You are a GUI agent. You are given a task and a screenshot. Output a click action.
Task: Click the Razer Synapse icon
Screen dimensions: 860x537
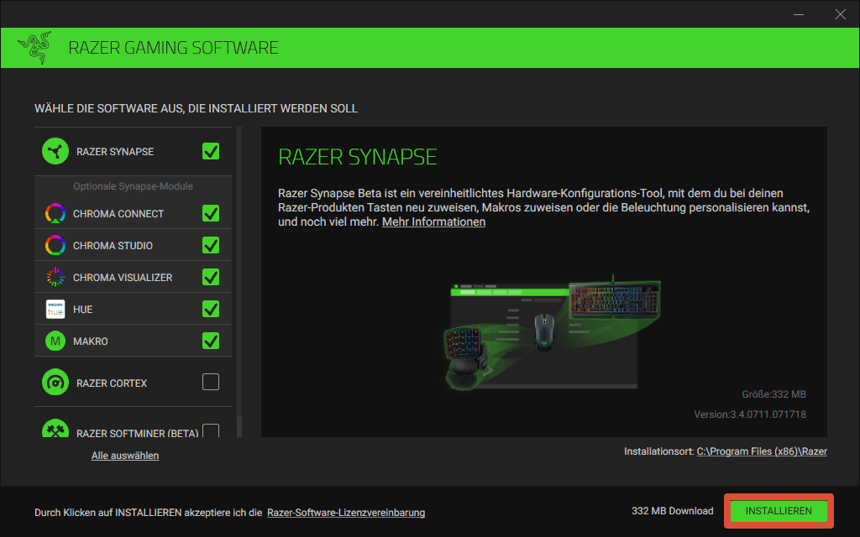(55, 151)
